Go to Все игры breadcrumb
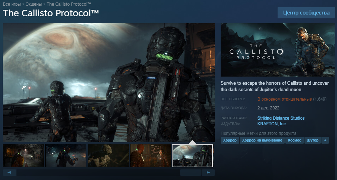337x180 pixels. [12, 4]
